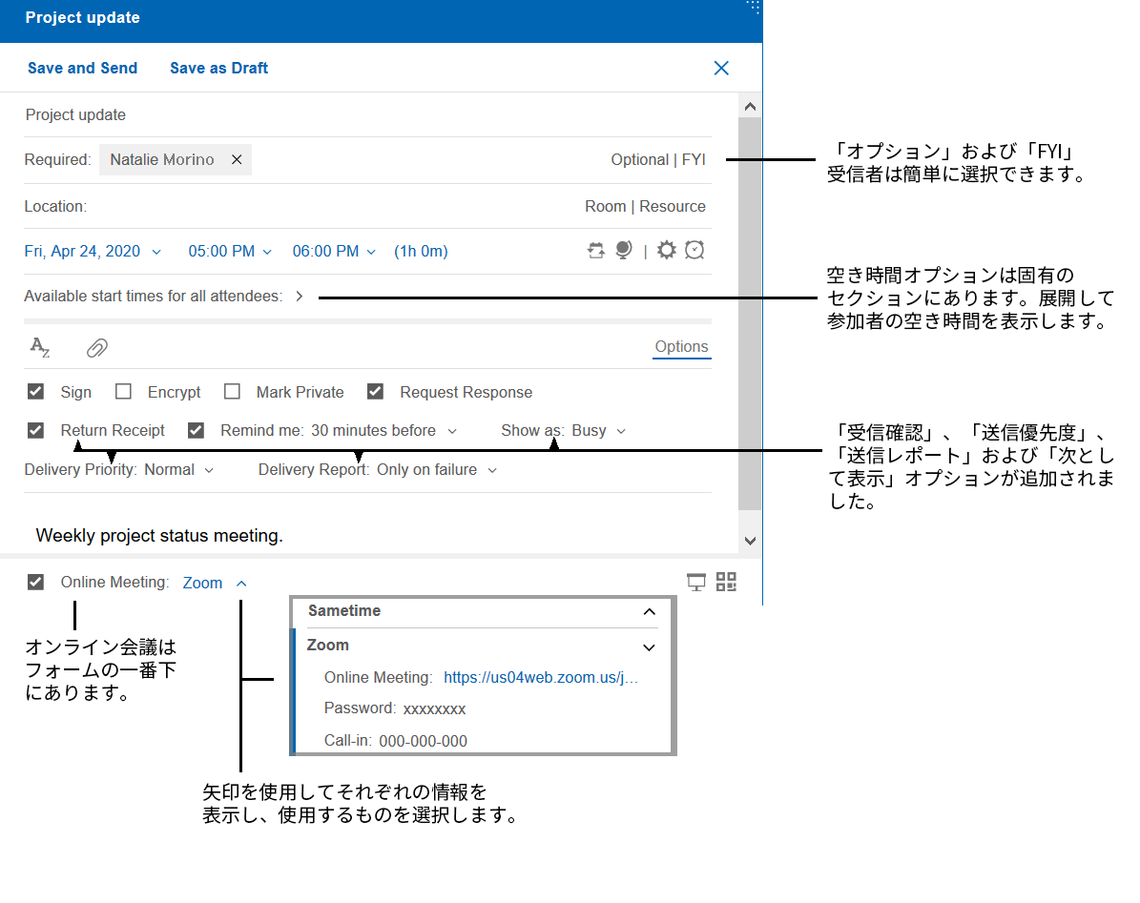Open the app grid icon
Screen dimensions: 1140x903
pyautogui.click(x=726, y=582)
